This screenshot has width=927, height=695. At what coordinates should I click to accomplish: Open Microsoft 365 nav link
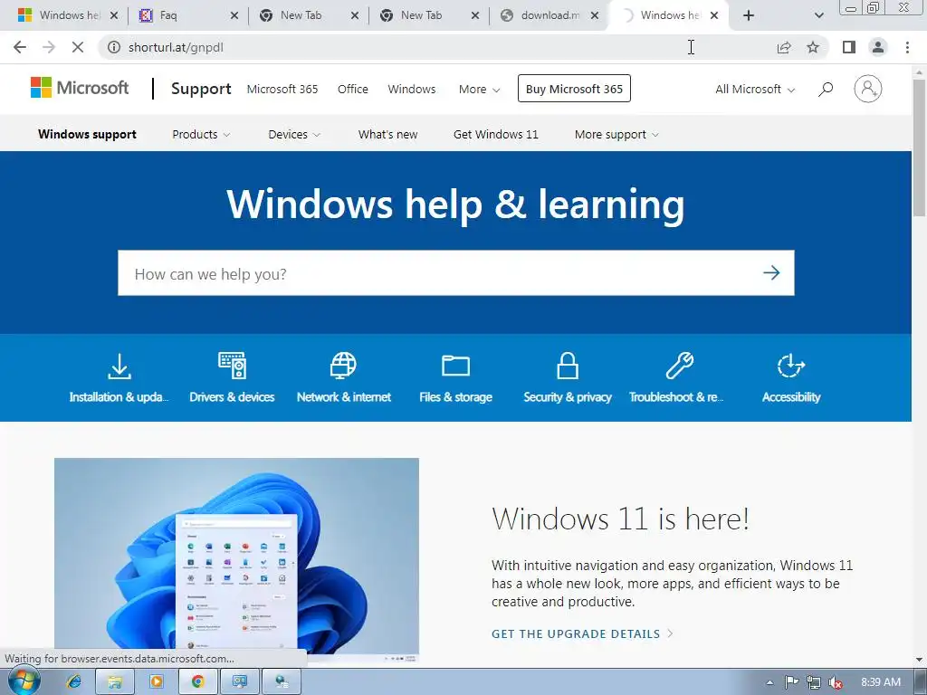282,90
